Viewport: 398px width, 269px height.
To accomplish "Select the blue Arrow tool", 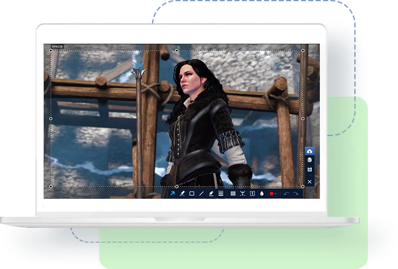I will [x=173, y=193].
